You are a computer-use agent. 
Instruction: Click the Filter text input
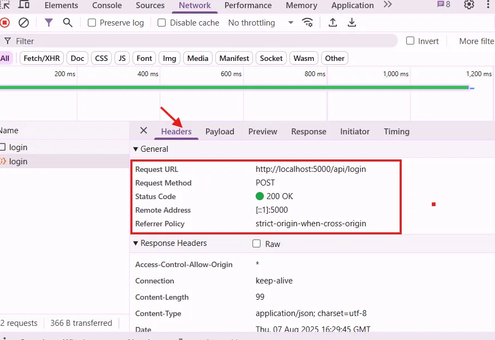pyautogui.click(x=202, y=41)
